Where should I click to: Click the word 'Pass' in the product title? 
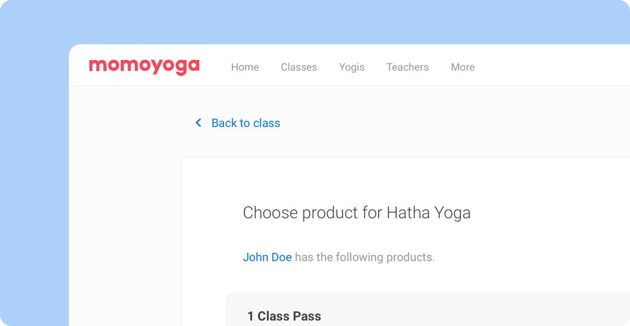pos(306,316)
